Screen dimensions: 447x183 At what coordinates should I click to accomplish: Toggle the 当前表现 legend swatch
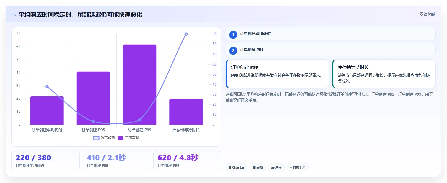(121, 138)
